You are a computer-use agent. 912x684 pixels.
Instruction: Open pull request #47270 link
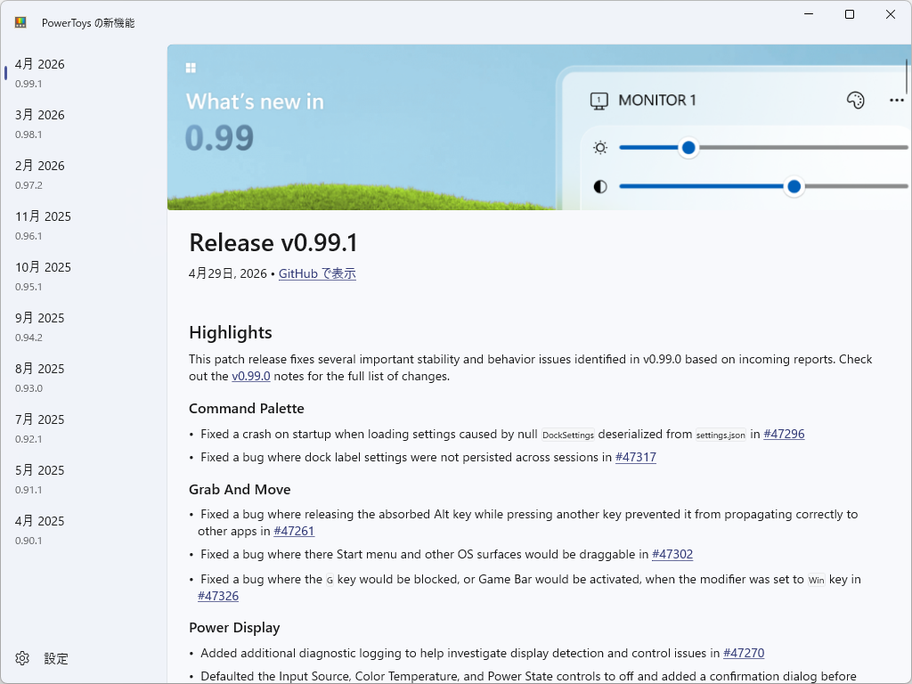tap(744, 653)
